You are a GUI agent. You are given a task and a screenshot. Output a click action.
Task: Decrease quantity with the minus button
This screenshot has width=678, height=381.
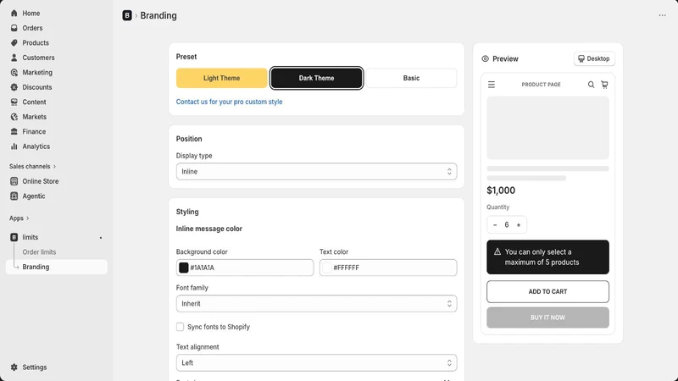495,225
